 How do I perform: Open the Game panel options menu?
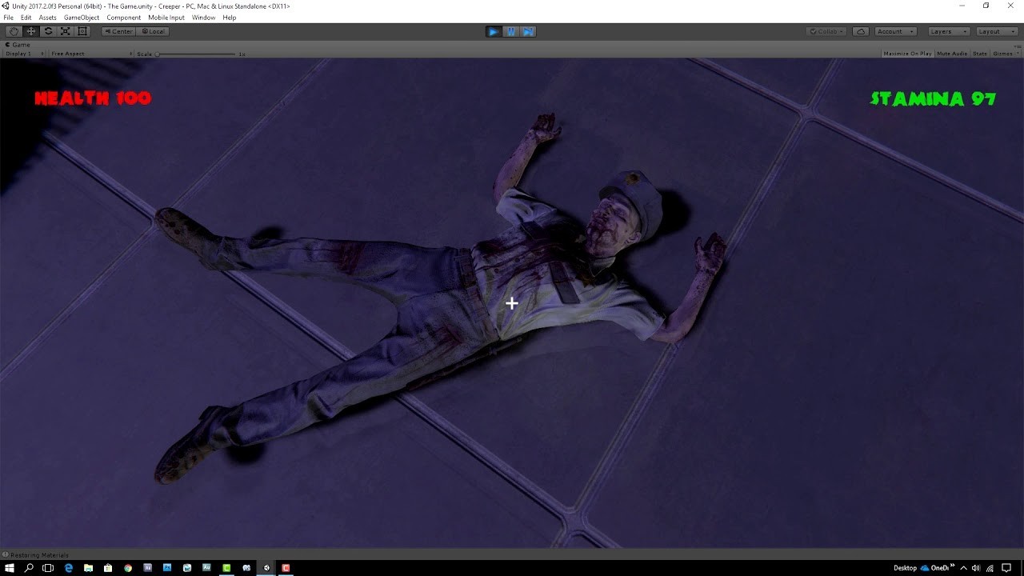tap(1018, 45)
